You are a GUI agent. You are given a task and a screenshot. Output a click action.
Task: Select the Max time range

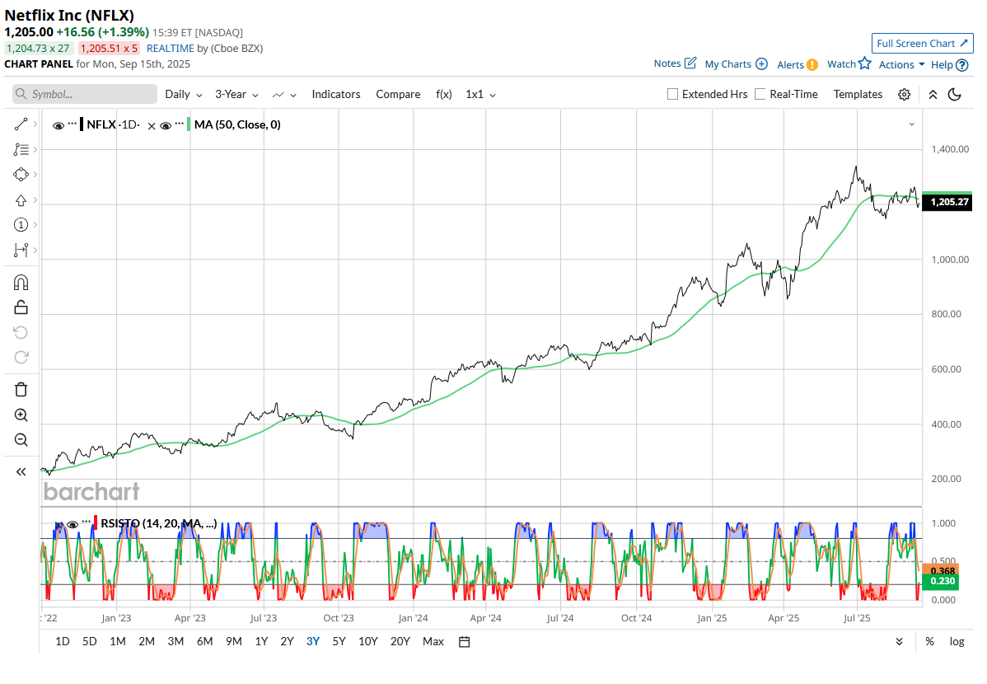[x=433, y=642]
